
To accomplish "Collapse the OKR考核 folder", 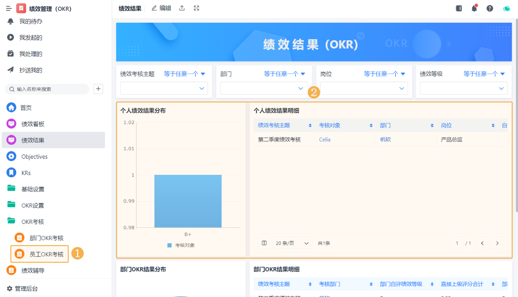I will click(33, 222).
